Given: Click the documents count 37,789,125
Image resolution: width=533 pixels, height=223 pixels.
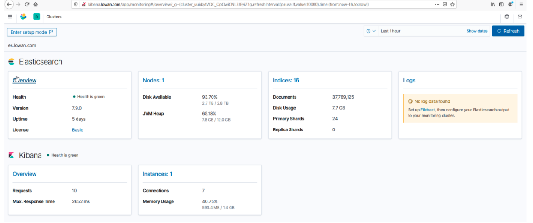Looking at the screenshot, I should pos(343,97).
